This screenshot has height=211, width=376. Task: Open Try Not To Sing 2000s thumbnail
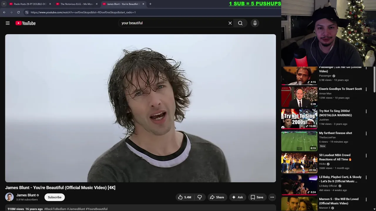tap(299, 119)
